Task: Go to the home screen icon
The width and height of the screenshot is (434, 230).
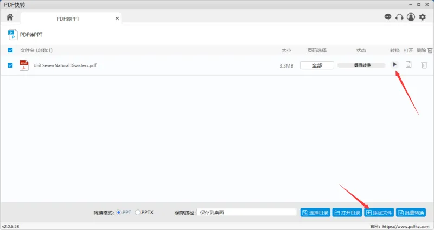Action: [10, 17]
